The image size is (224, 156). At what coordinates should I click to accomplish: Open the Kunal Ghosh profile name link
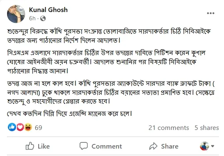coord(48,10)
